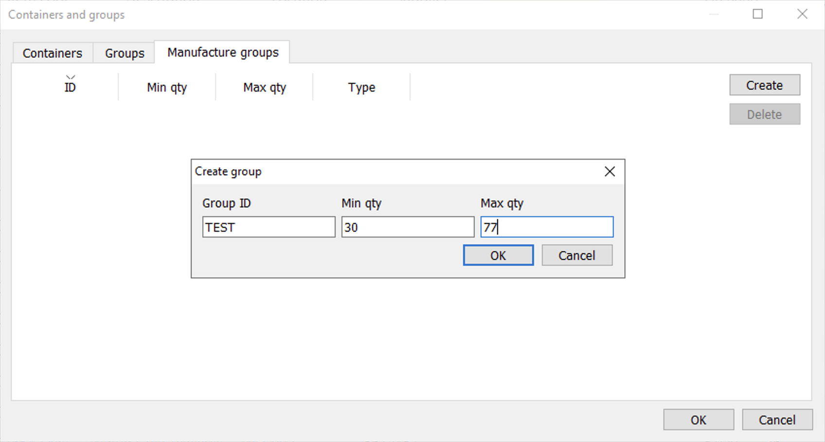Open the Groups tab
Image resolution: width=825 pixels, height=442 pixels.
(x=125, y=53)
